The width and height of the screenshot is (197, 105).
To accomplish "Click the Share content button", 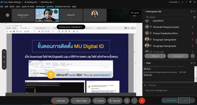I will pyautogui.click(x=99, y=101).
